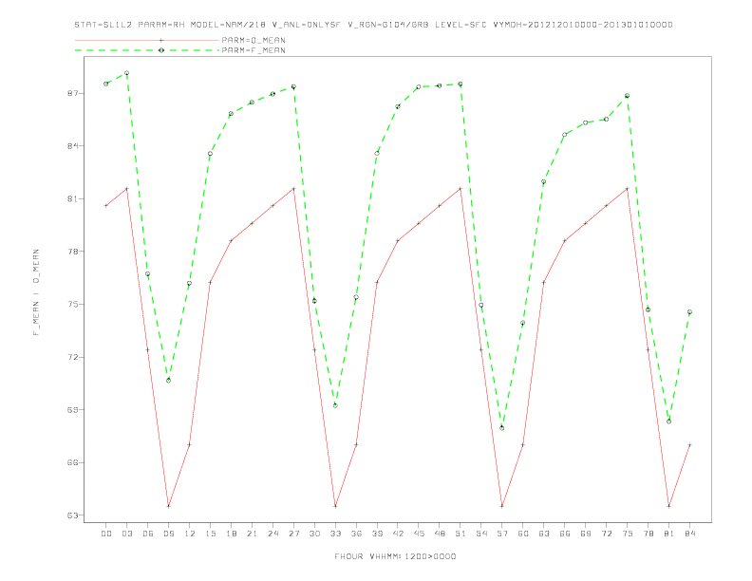Click y-axis tick label 66
The height and width of the screenshot is (581, 752).
coord(73,463)
